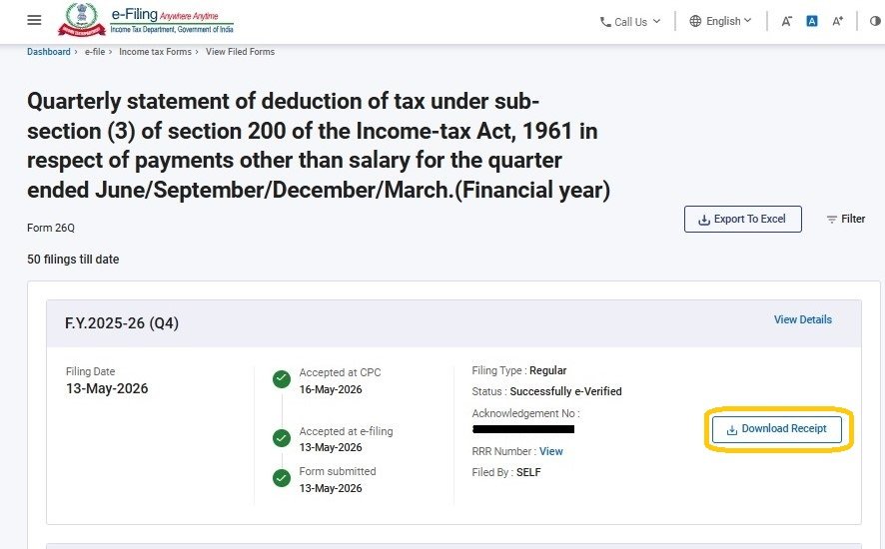Click the globe language icon

click(695, 21)
